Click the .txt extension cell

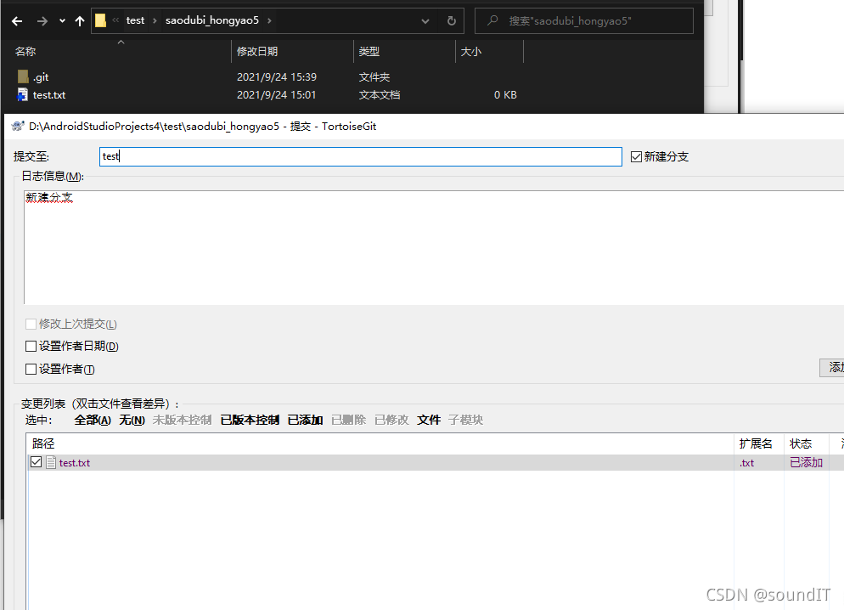click(x=746, y=462)
